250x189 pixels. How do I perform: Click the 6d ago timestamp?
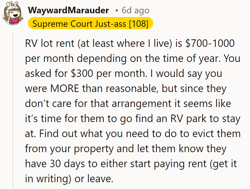coord(135,10)
